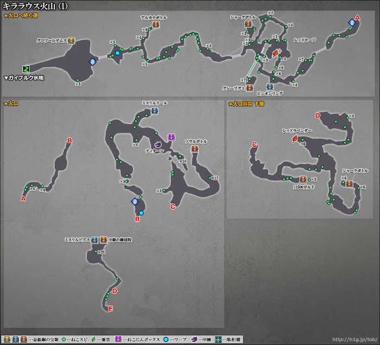Select the 金銀銅の宝箱 legend text
This screenshot has height=345, width=380.
(45, 340)
